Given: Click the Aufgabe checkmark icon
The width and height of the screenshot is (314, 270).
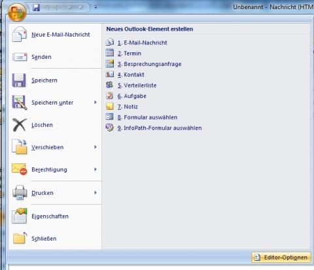Looking at the screenshot, I should (x=110, y=95).
